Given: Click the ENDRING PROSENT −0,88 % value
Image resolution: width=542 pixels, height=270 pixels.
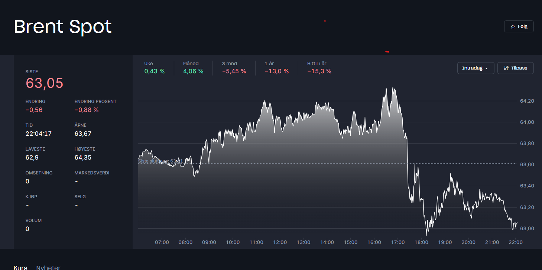Looking at the screenshot, I should [x=87, y=110].
